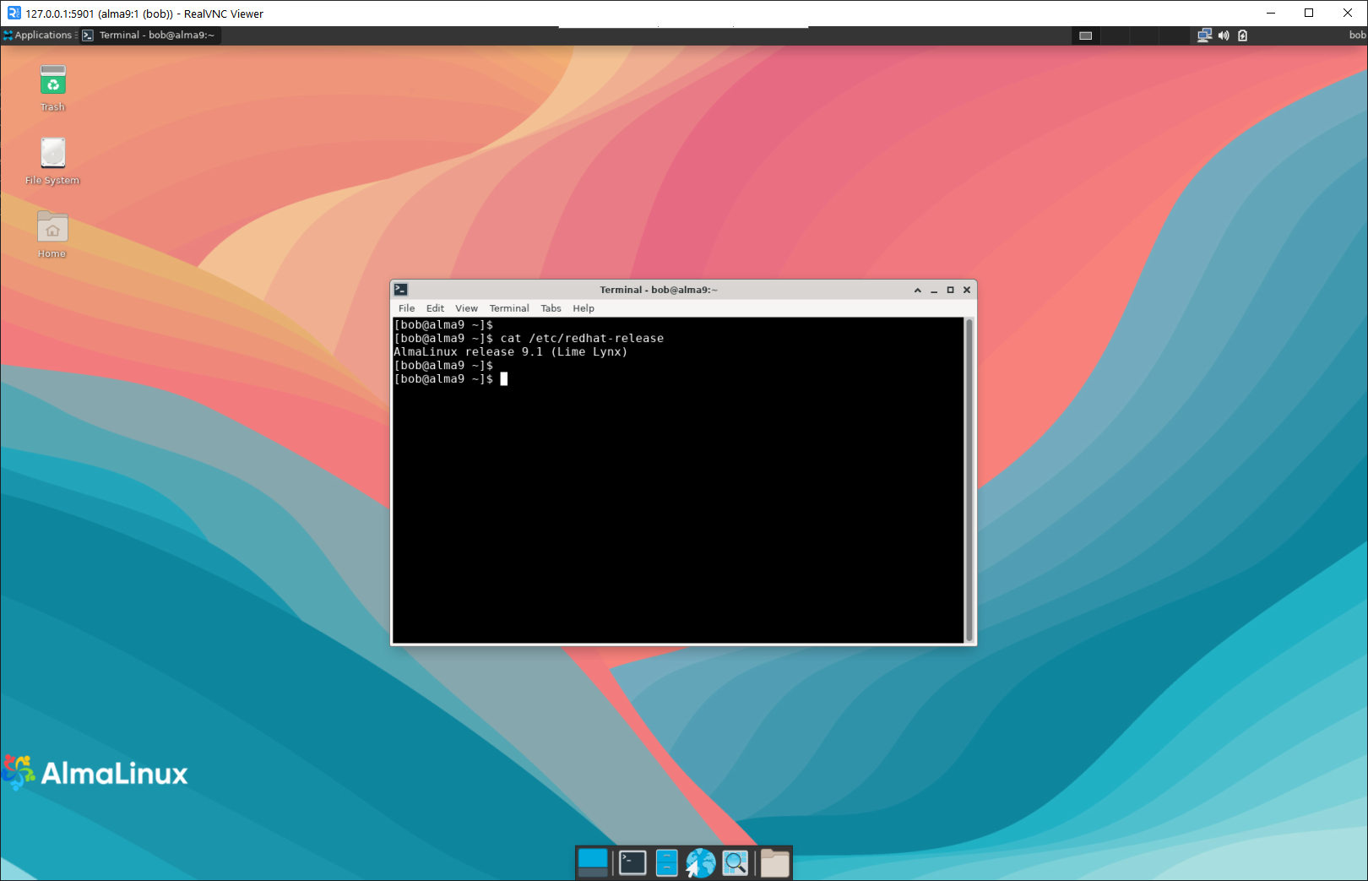Maximize the Terminal window
Image resolution: width=1368 pixels, height=881 pixels.
(x=950, y=290)
